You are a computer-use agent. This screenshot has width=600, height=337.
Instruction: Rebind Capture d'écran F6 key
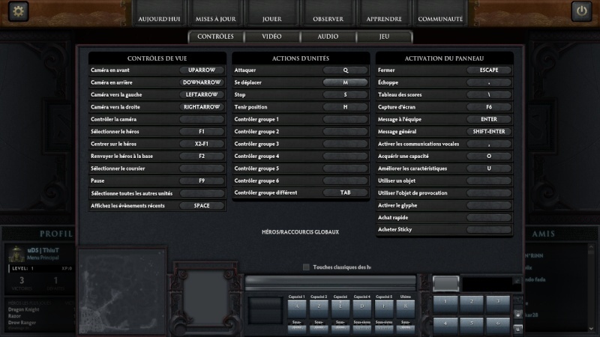tap(489, 107)
